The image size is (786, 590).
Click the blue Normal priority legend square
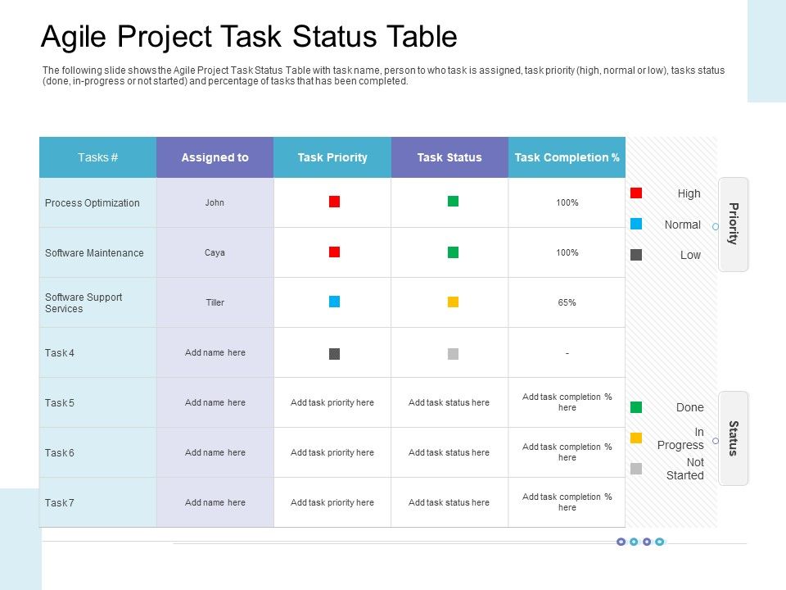(636, 224)
